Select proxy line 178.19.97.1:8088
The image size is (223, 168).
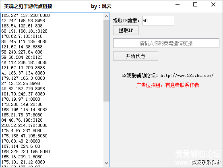tap(21, 99)
